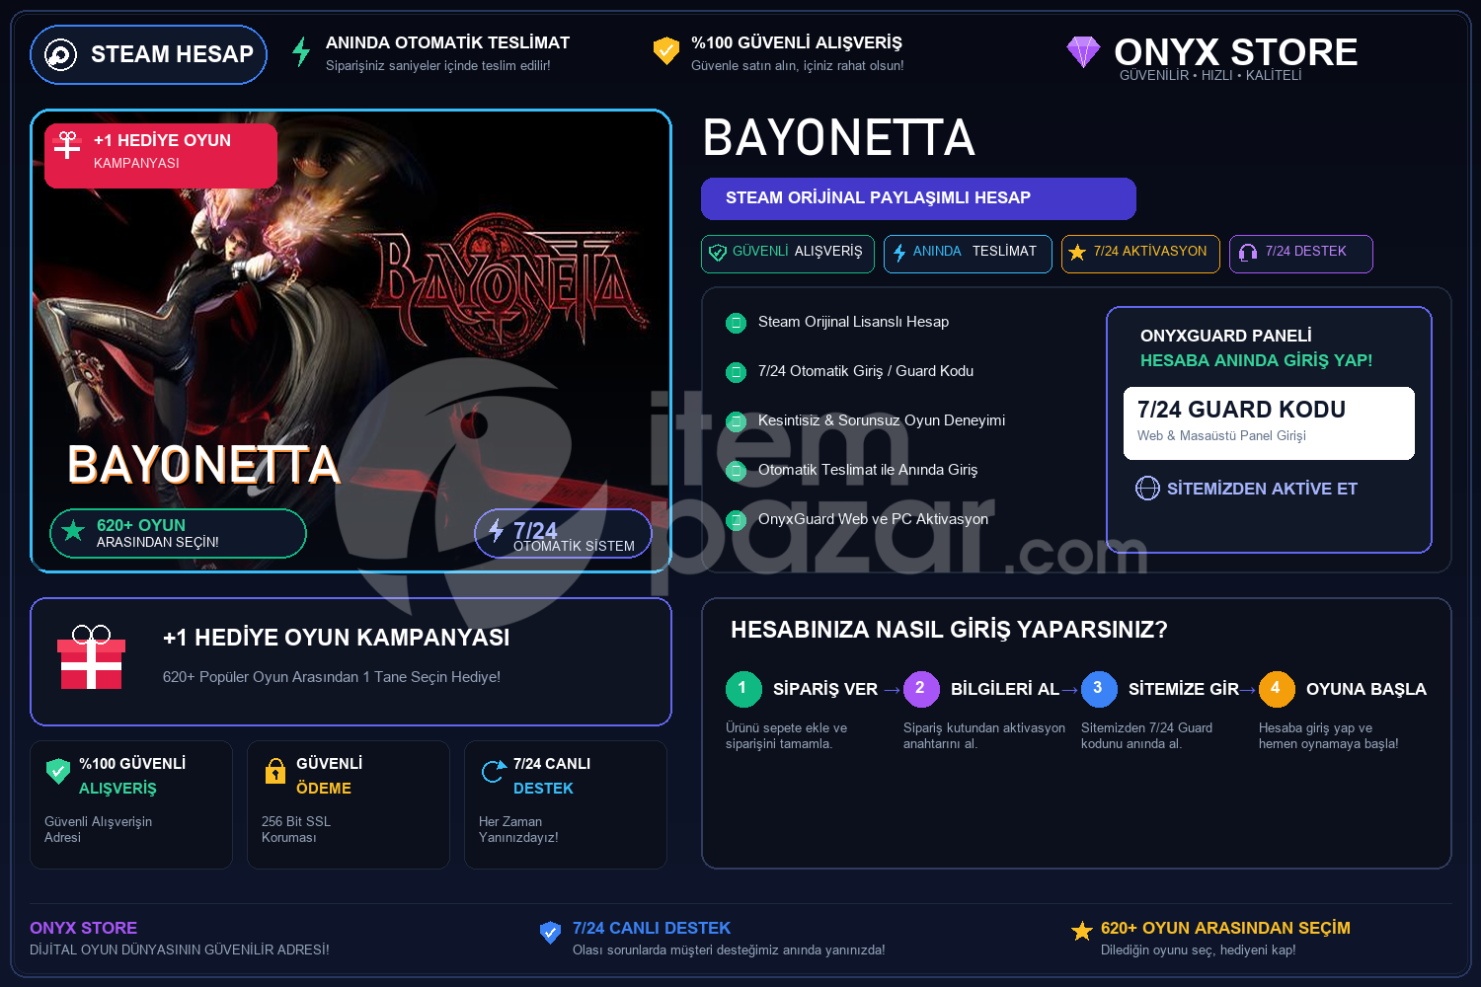Viewport: 1481px width, 987px height.
Task: Click the Steam logo icon in the header
Action: point(60,54)
